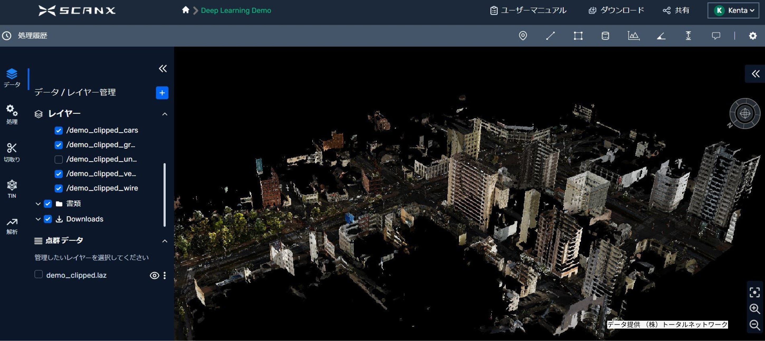Enable the /demo_clipped_un... layer checkbox
Viewport: 765px width, 341px height.
click(x=59, y=159)
